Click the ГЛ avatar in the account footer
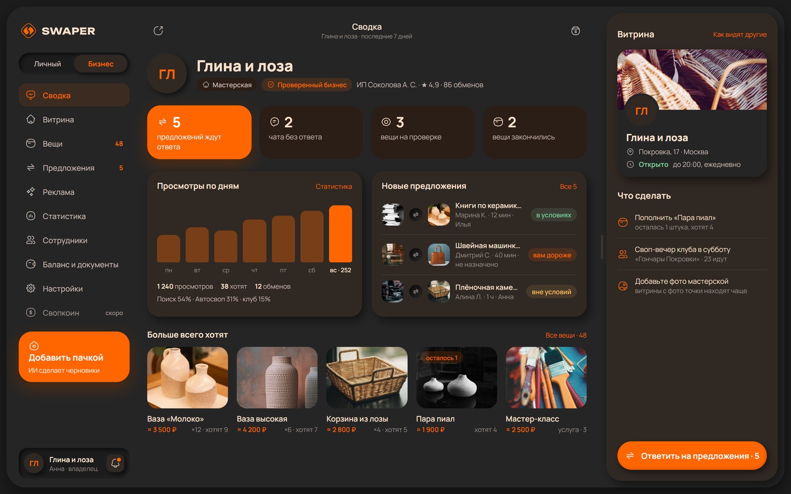This screenshot has width=791, height=494. click(x=34, y=463)
